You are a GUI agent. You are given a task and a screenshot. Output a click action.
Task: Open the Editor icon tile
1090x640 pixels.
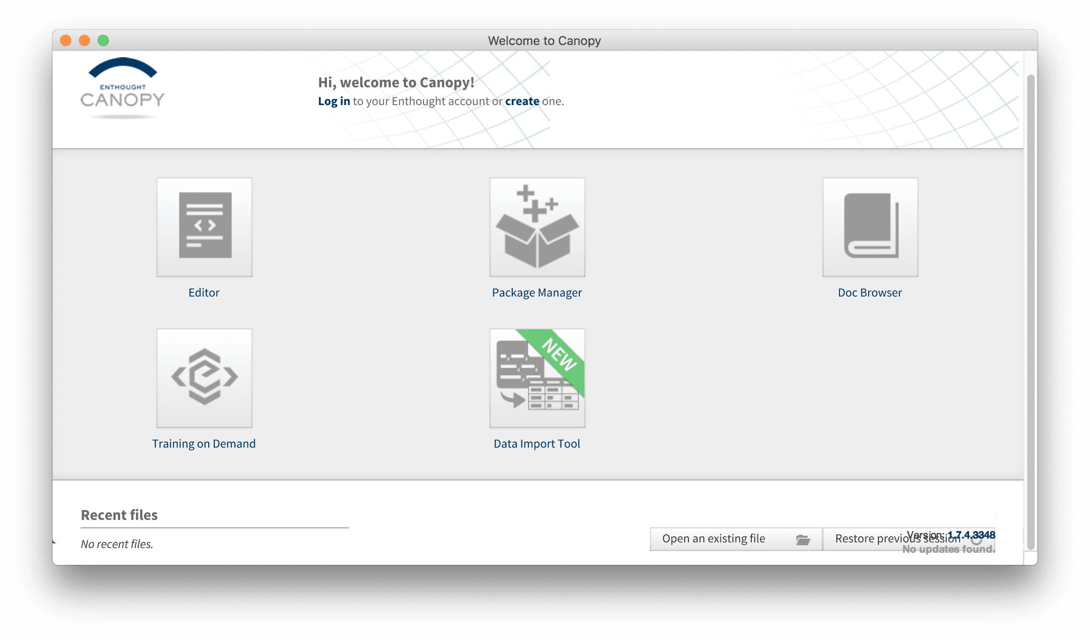[x=204, y=227]
